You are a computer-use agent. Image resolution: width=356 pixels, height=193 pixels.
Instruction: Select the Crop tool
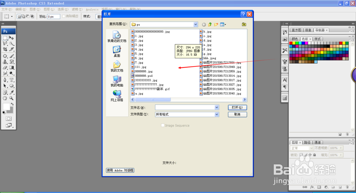5,49
